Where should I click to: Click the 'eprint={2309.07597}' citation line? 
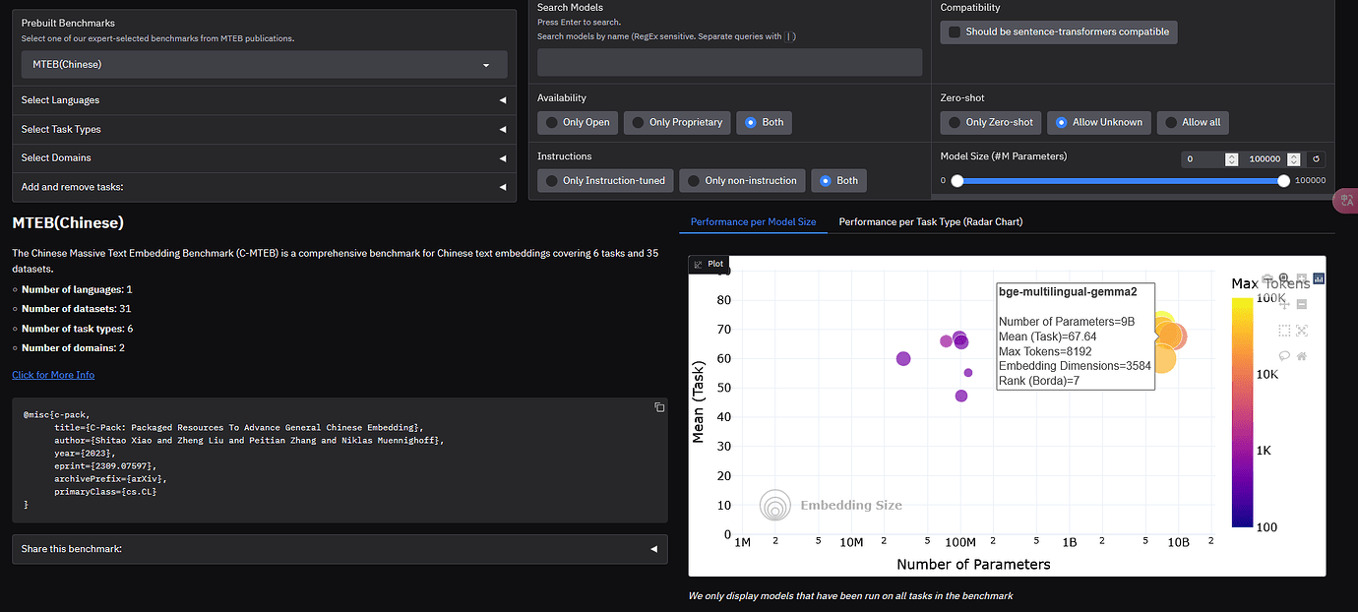coord(104,465)
